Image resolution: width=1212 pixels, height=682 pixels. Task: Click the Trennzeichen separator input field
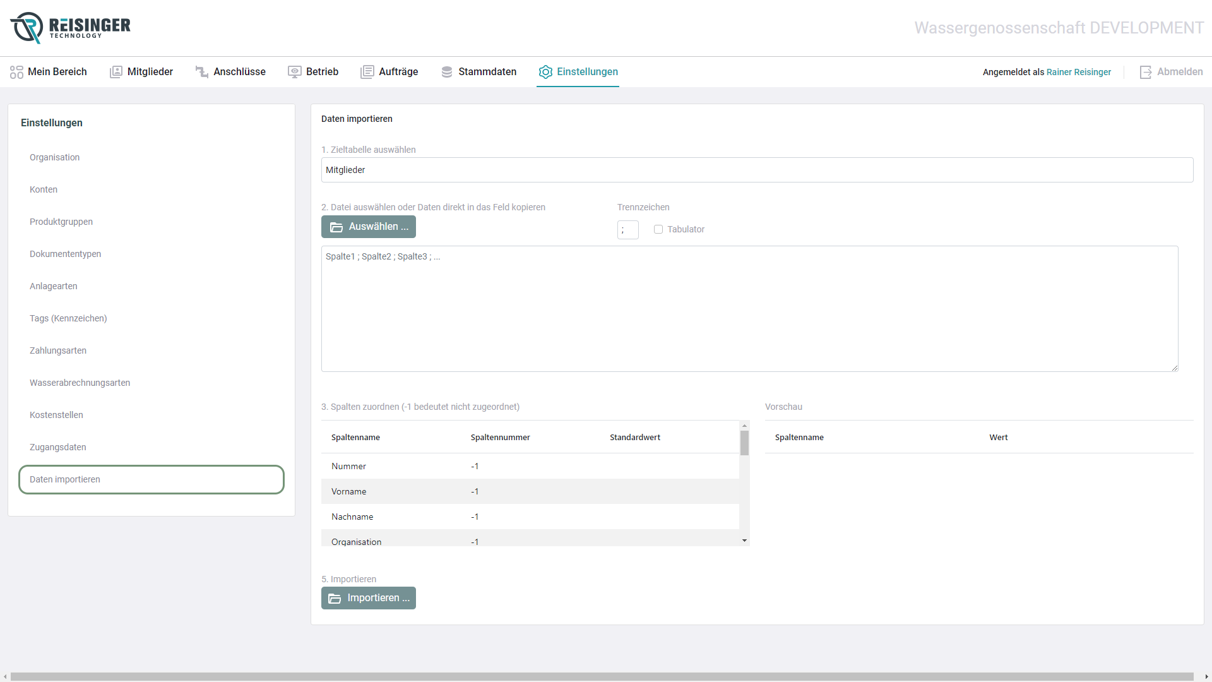pyautogui.click(x=627, y=230)
